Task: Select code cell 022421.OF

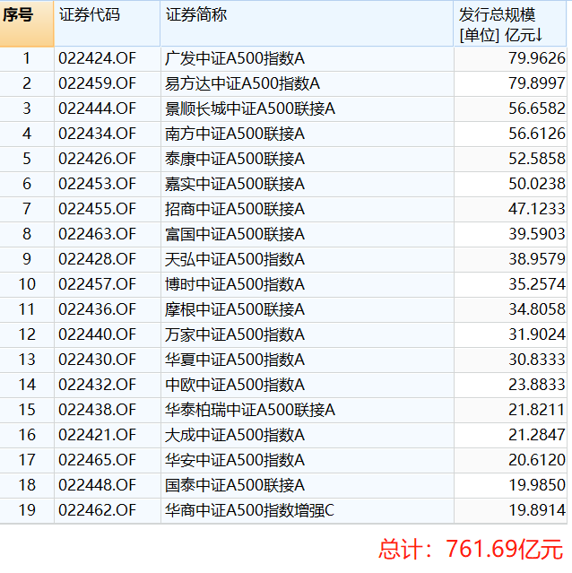Action: pyautogui.click(x=107, y=435)
